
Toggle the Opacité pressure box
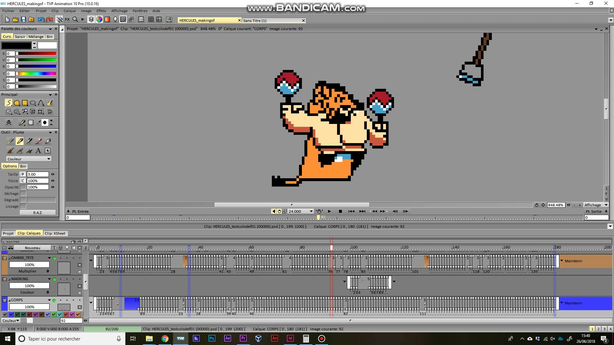[x=23, y=187]
